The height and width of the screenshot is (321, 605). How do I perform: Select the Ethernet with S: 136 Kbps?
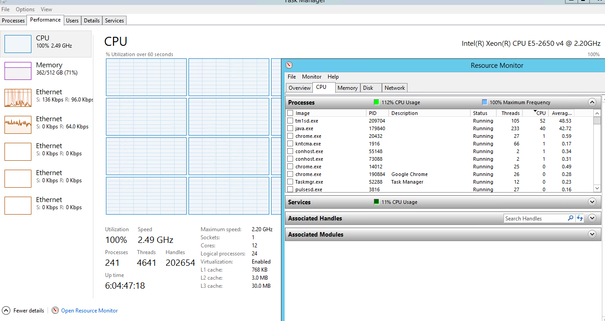tap(47, 98)
